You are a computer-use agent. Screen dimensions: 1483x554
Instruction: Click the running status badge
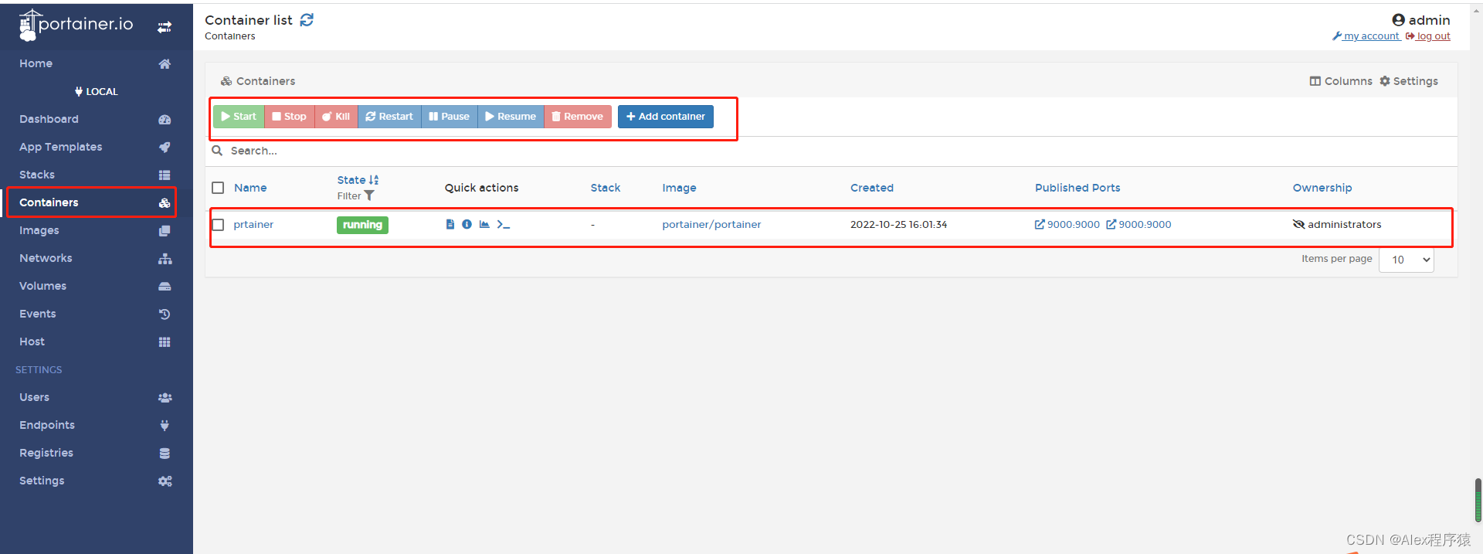point(362,225)
